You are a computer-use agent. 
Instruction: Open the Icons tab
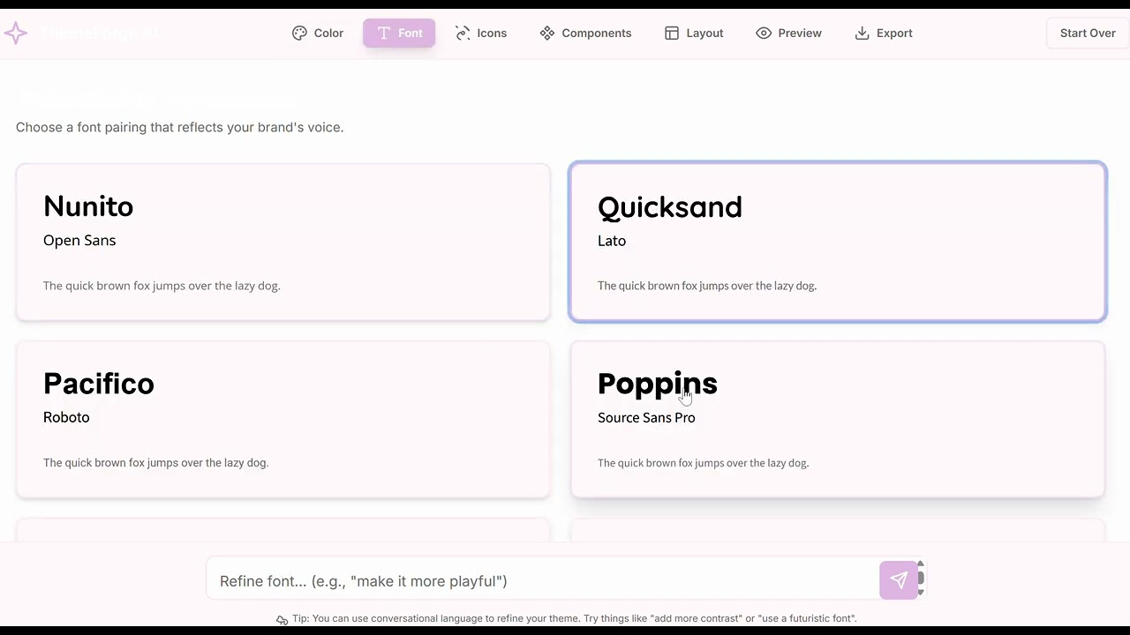[481, 34]
